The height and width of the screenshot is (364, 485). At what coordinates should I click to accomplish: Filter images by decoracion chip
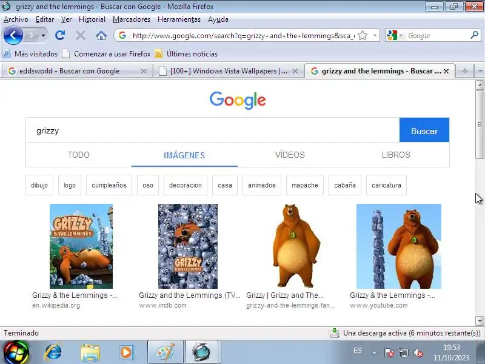point(186,185)
